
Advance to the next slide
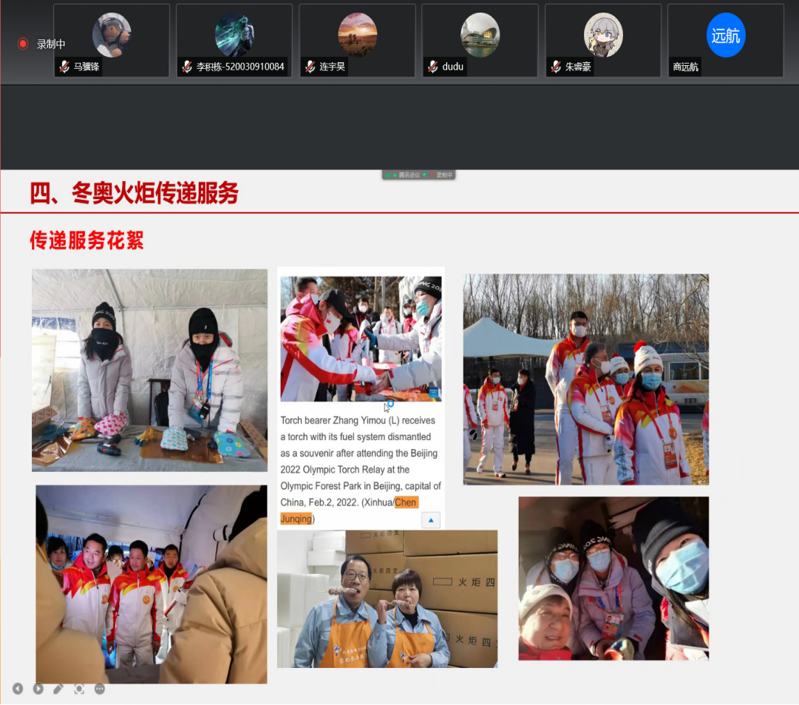(38, 689)
